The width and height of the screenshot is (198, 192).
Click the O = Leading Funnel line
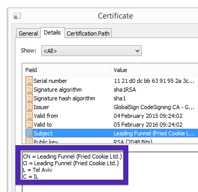pos(71,163)
